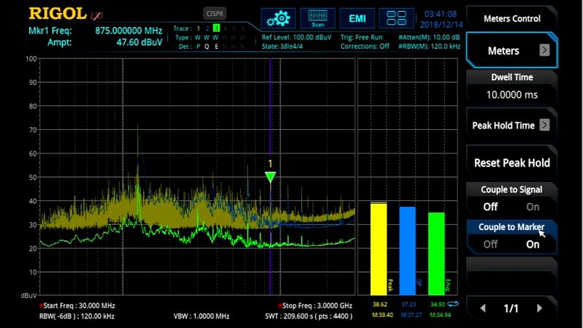The height and width of the screenshot is (328, 583).
Task: Select trace 3 in trace list
Action: (216, 28)
